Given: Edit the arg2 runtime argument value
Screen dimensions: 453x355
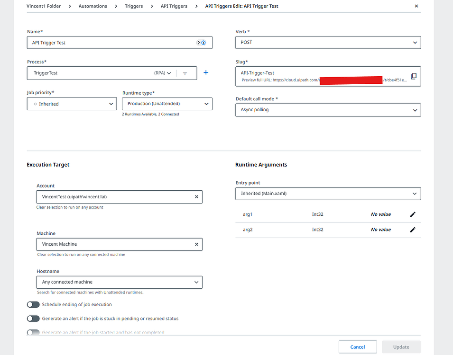Looking at the screenshot, I should 413,230.
